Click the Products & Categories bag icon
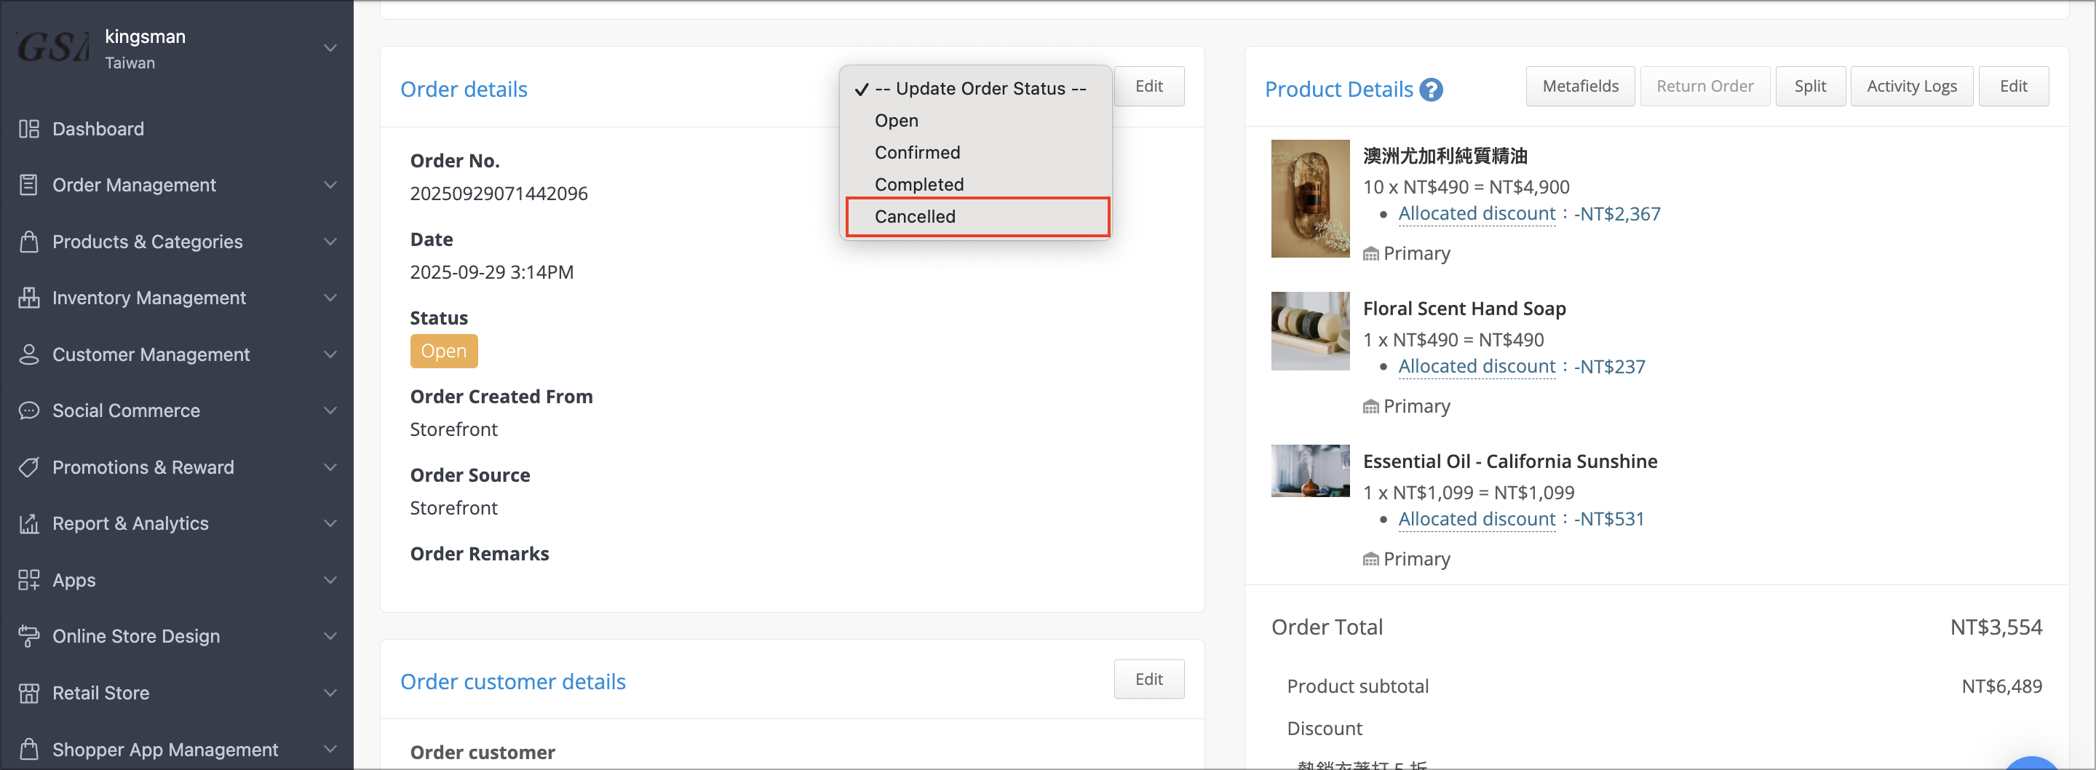Viewport: 2096px width, 770px height. coord(28,242)
